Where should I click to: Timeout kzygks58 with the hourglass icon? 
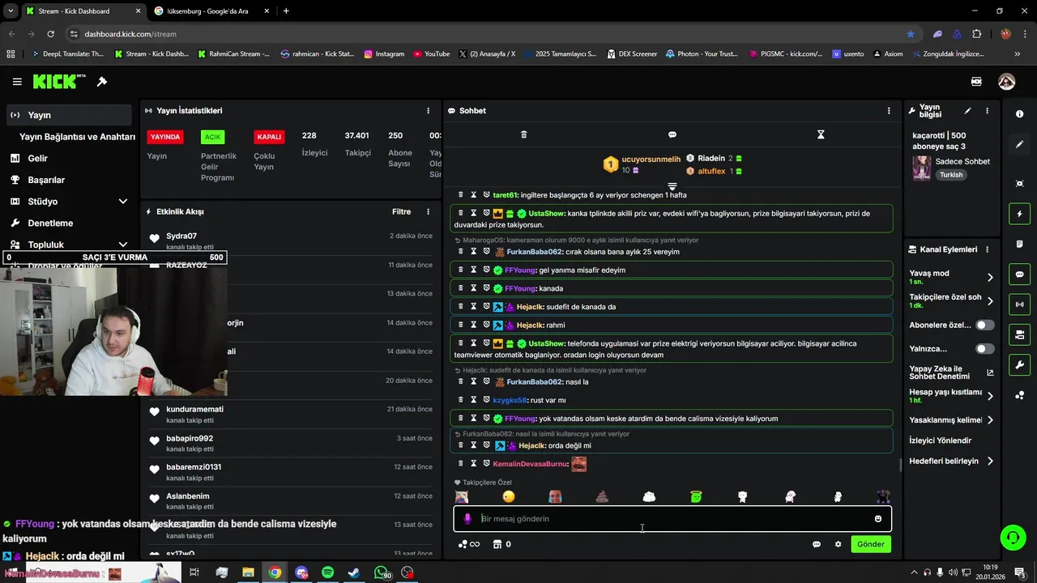(x=473, y=400)
